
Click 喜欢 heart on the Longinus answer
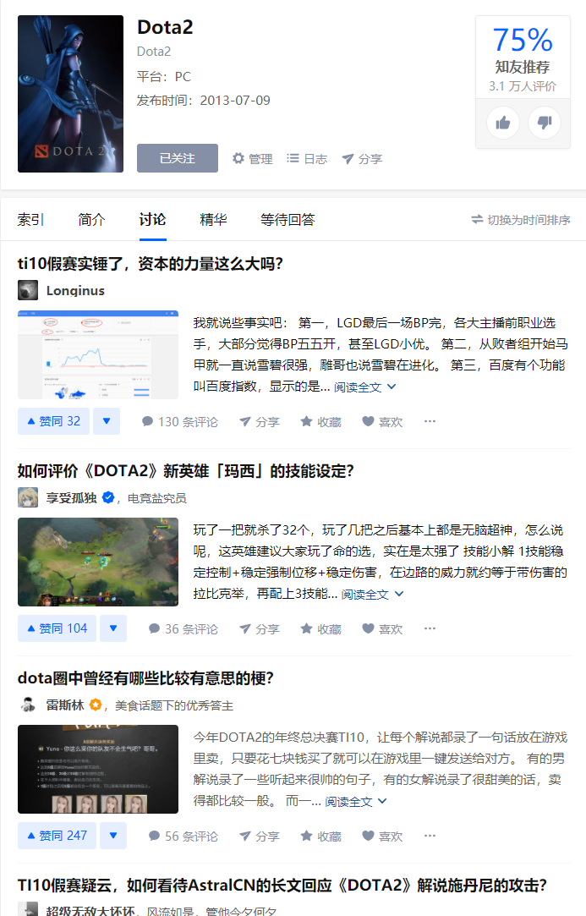click(383, 422)
